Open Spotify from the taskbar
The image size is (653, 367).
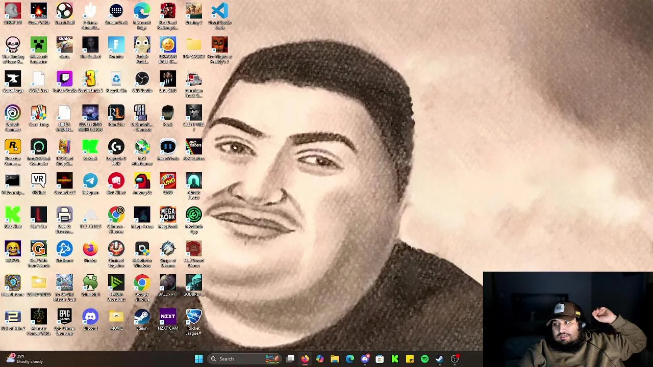click(x=424, y=359)
